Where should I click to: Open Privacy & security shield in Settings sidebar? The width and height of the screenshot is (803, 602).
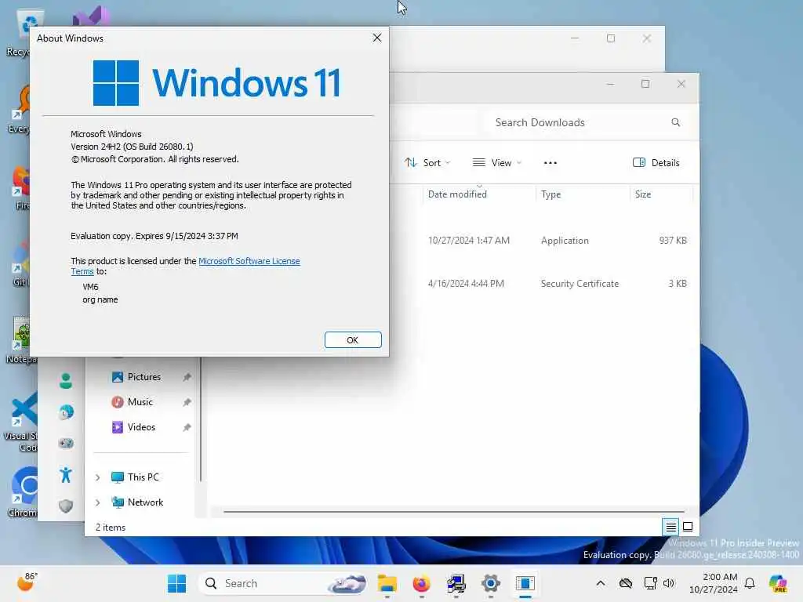66,506
